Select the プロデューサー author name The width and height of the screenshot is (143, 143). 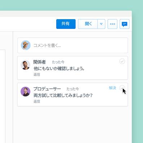[47, 89]
